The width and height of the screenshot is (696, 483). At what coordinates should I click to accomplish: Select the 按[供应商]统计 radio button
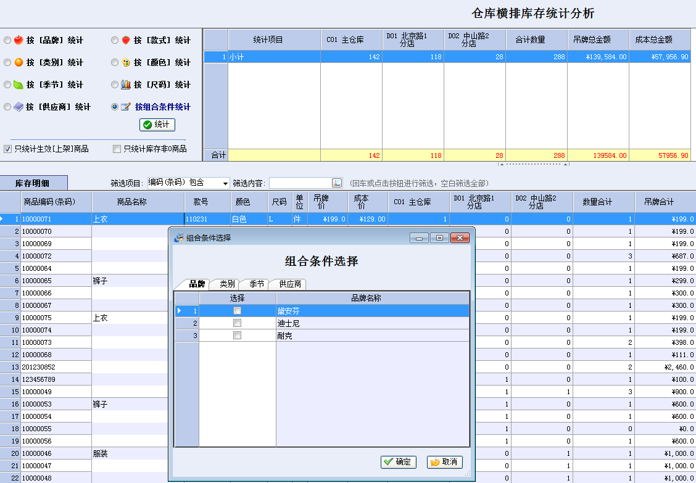click(x=7, y=107)
